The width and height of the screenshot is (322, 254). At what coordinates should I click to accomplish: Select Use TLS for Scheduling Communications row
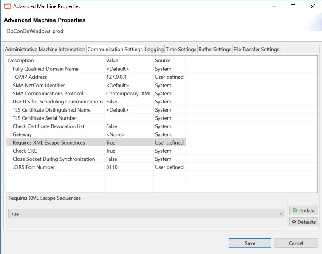(x=96, y=102)
